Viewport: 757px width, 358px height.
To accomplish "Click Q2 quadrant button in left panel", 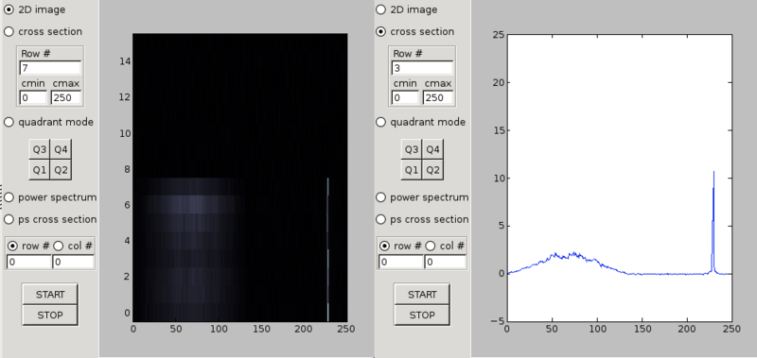I will (61, 170).
